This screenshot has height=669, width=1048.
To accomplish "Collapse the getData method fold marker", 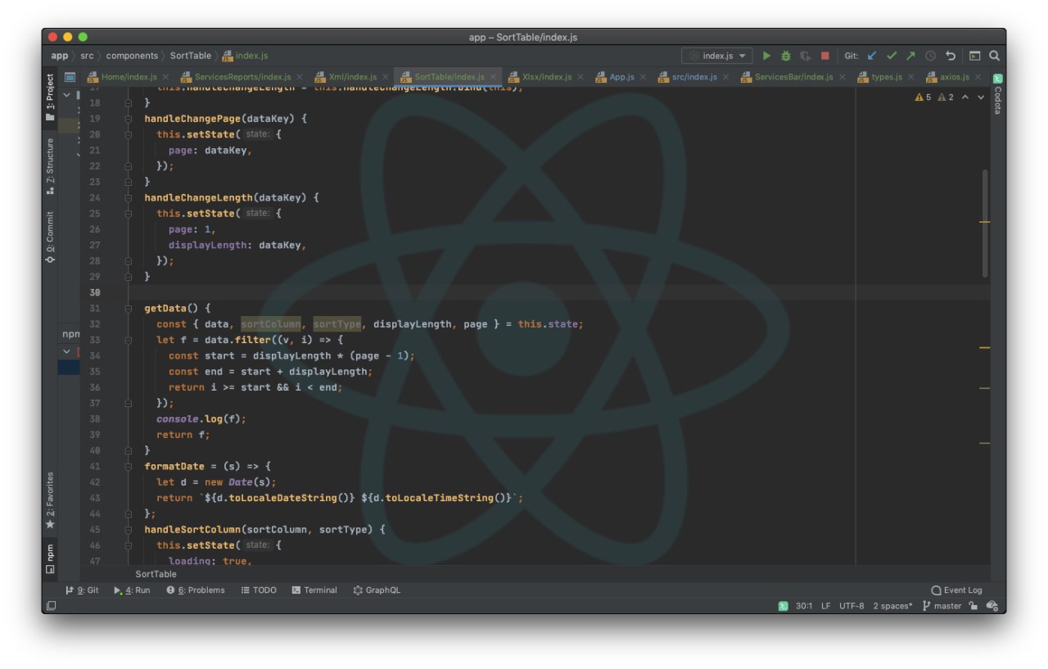I will coord(129,309).
